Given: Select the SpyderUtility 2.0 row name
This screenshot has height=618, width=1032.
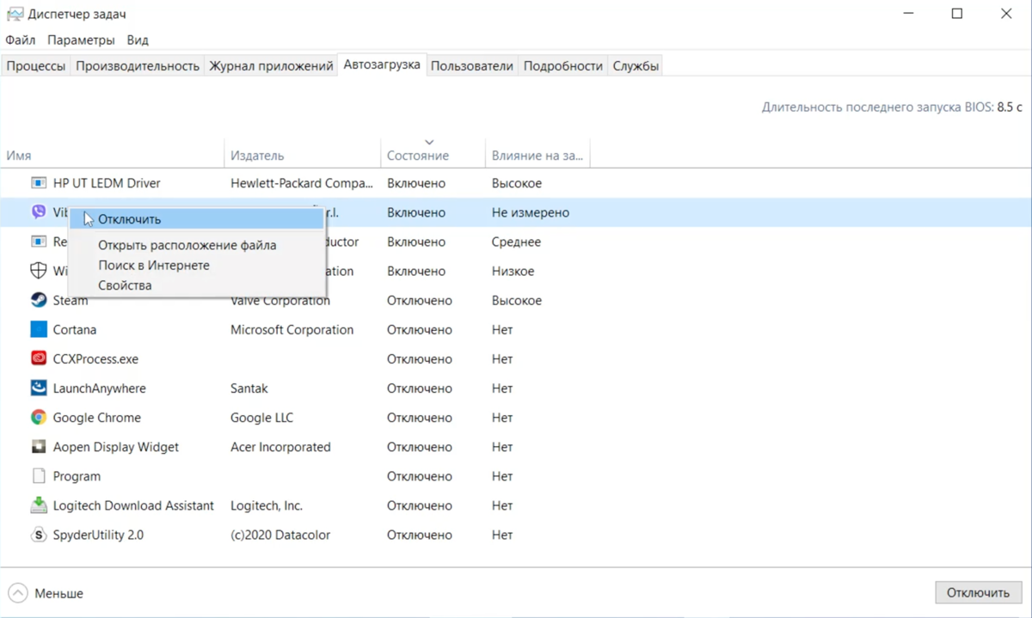Looking at the screenshot, I should (98, 535).
